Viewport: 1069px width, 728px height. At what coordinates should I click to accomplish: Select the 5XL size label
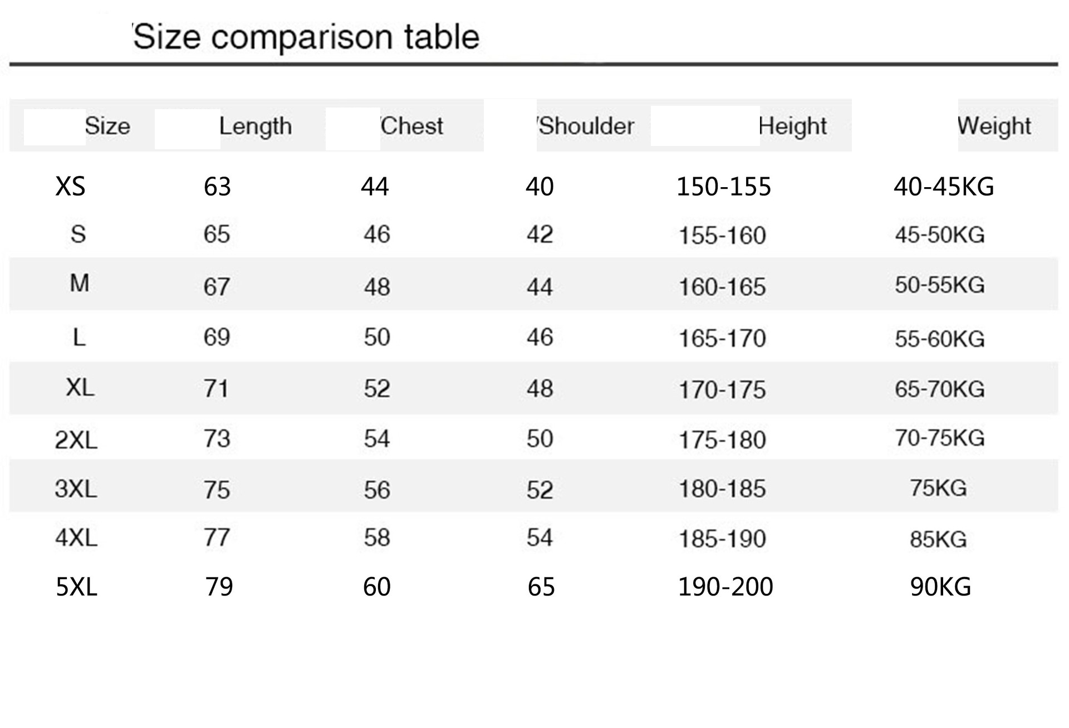pos(77,587)
